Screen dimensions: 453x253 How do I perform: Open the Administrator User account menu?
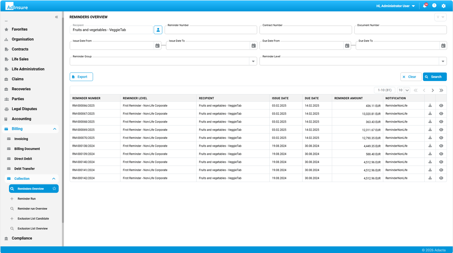396,6
